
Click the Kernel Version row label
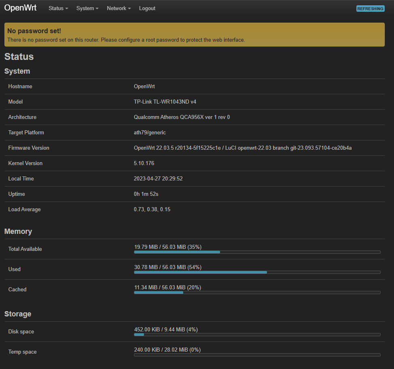pos(25,163)
